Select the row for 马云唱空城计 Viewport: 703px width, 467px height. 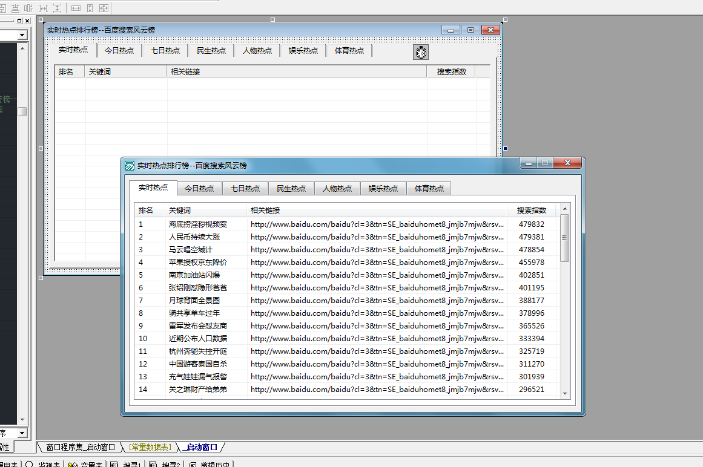tap(191, 249)
